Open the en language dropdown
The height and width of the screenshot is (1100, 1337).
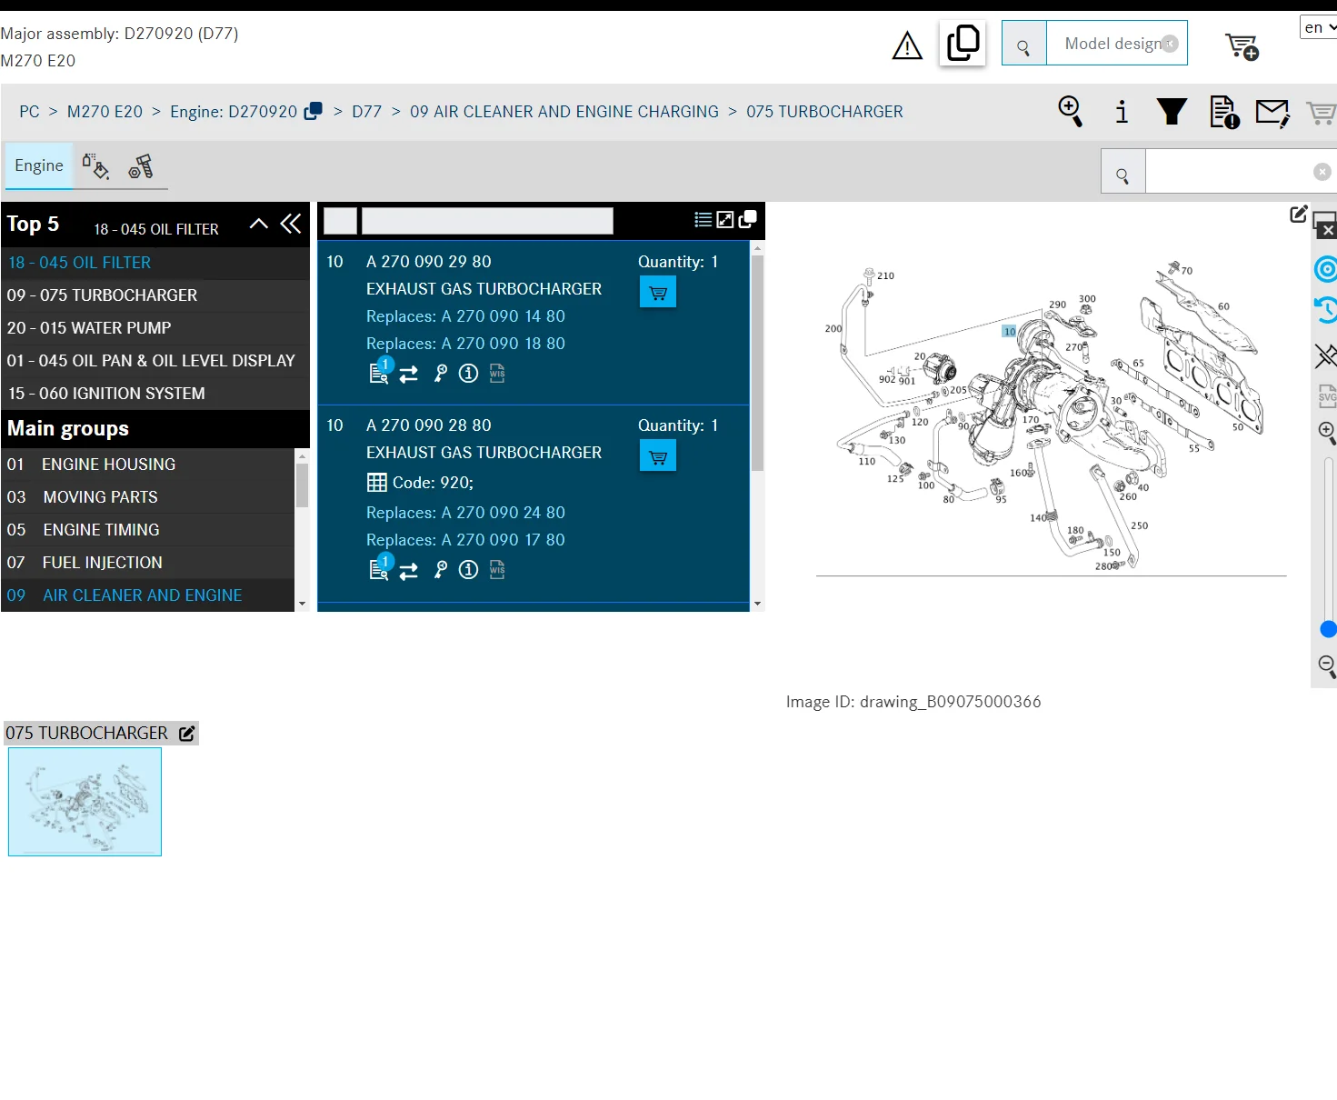pos(1319,27)
